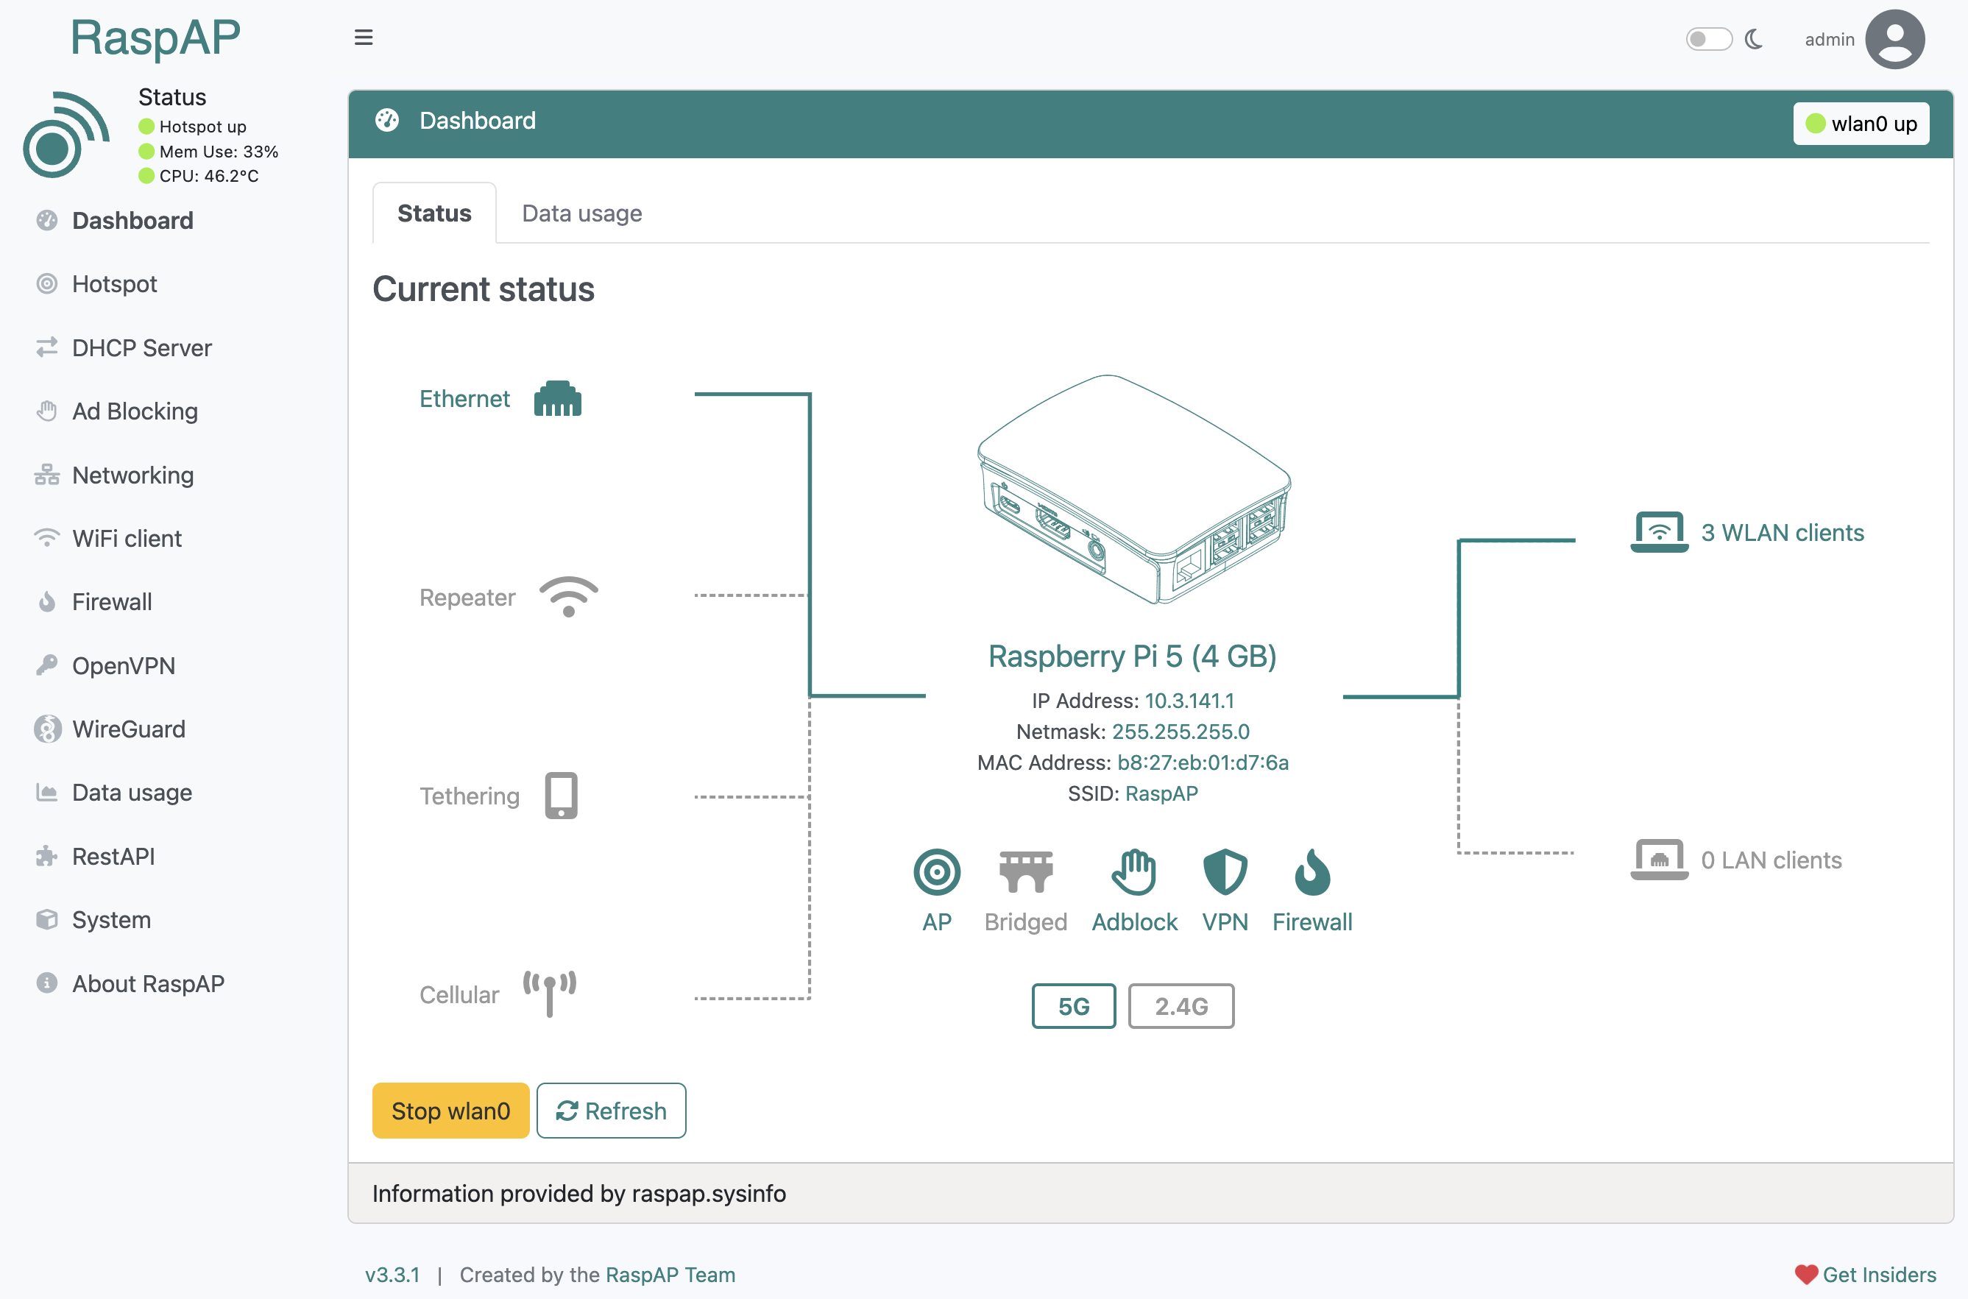Screen dimensions: 1968x1299
Task: Click the RaspAP logo title
Action: click(x=156, y=38)
